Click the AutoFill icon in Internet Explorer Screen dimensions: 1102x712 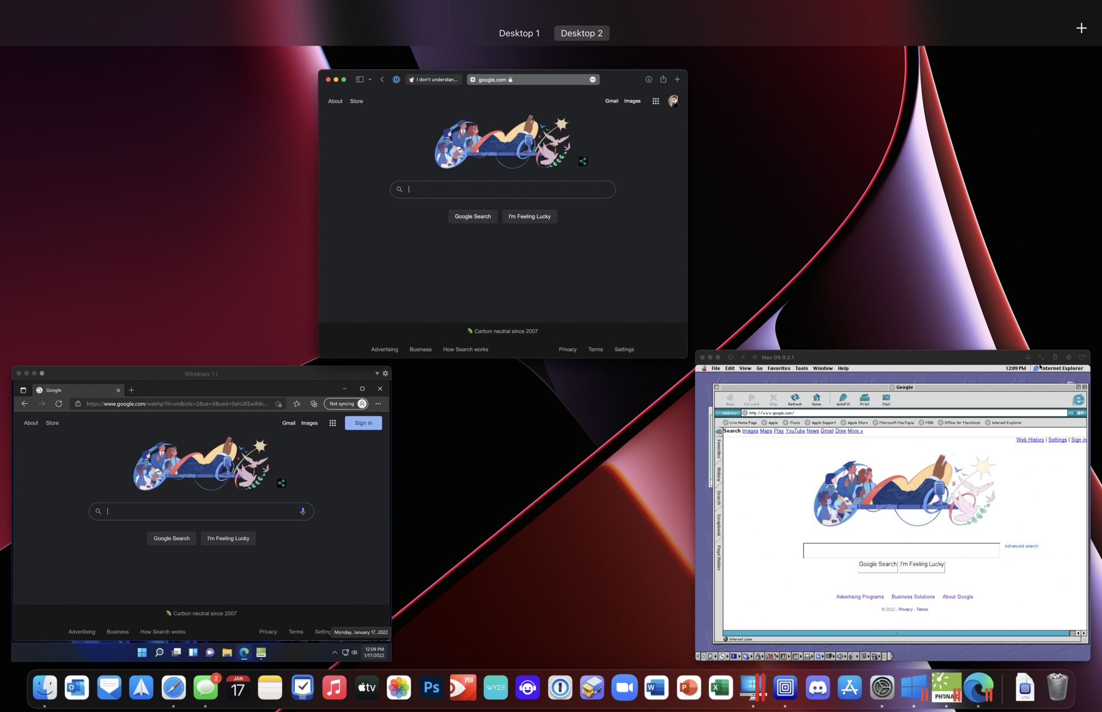(842, 399)
